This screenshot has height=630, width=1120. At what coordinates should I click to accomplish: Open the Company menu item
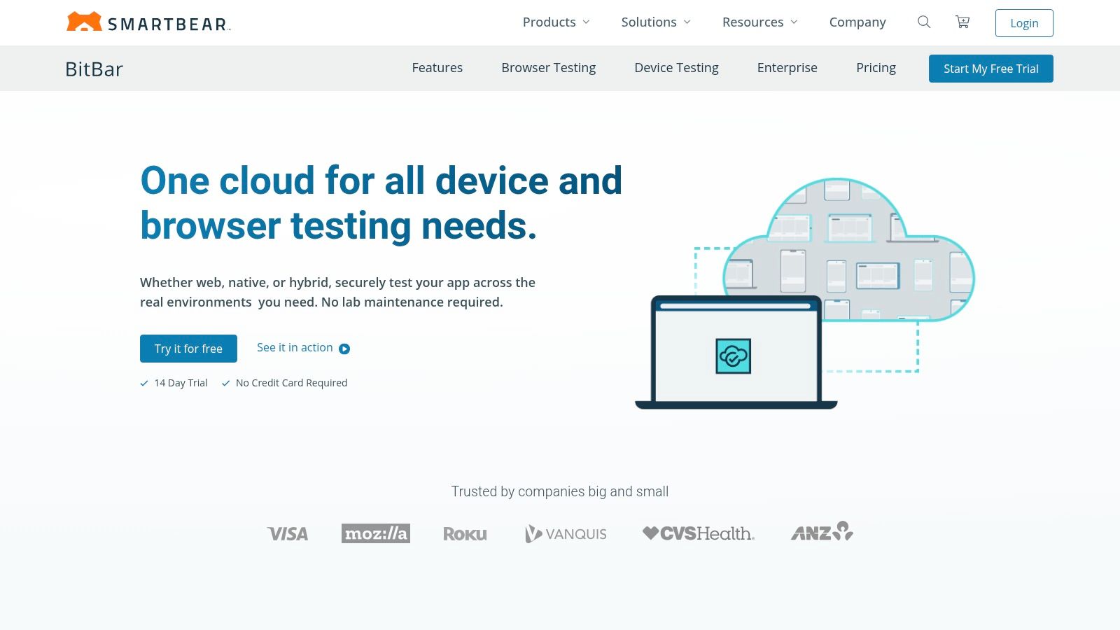click(857, 22)
